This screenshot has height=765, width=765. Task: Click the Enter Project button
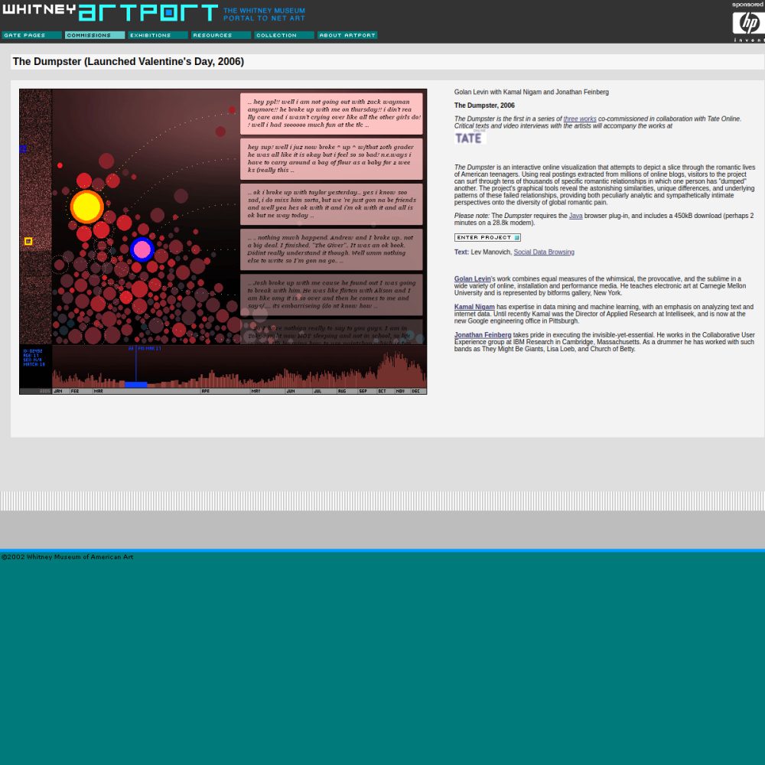(487, 238)
